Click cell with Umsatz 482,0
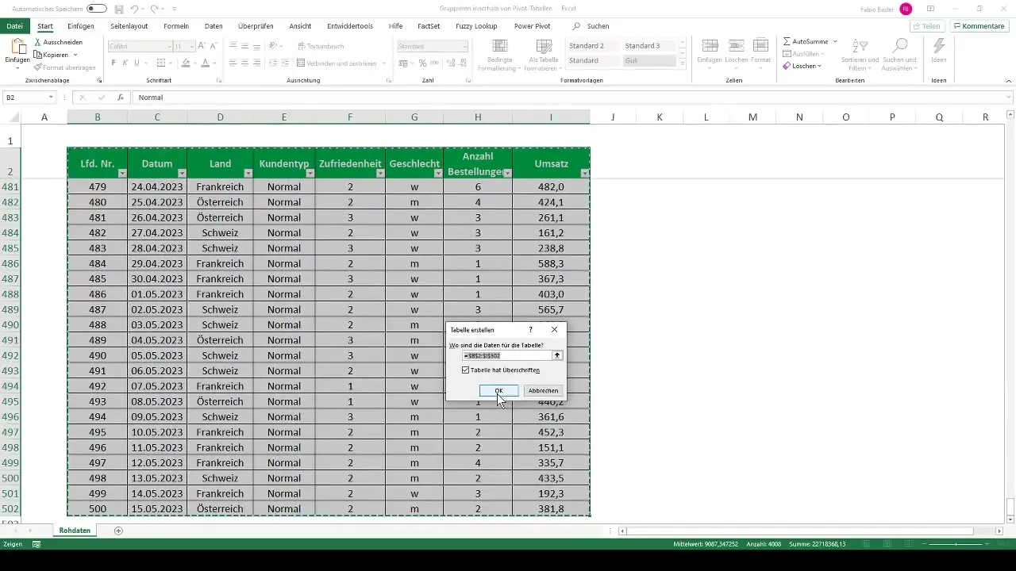The height and width of the screenshot is (571, 1016). 551,187
